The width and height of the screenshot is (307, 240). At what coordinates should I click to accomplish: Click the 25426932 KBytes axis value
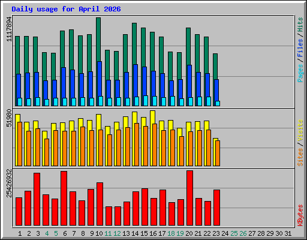click(9, 183)
